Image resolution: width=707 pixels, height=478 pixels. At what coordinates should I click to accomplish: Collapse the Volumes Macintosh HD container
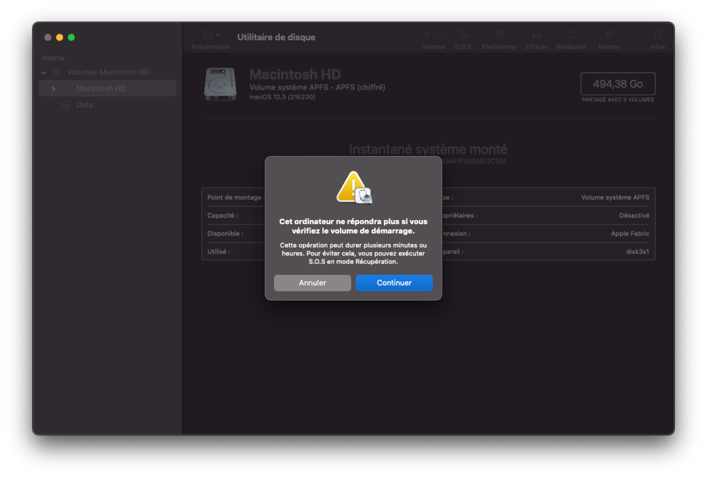44,72
